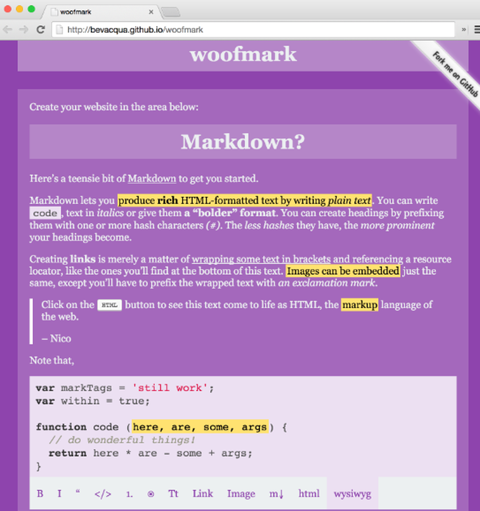Click the highlighted 'here, are, some, args' code
This screenshot has height=511, width=480.
click(200, 427)
